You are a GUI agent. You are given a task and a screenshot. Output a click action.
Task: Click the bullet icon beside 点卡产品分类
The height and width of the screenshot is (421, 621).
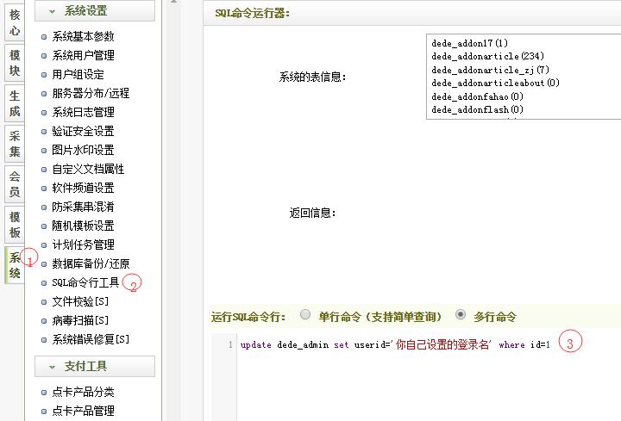(x=45, y=392)
